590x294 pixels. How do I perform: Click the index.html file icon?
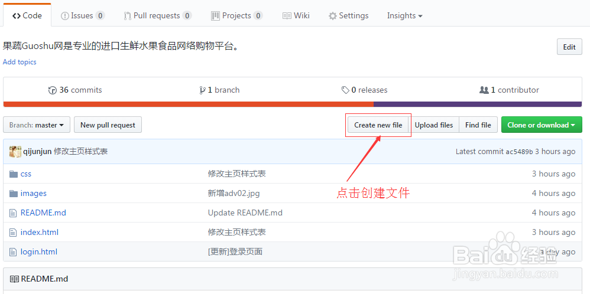[13, 233]
